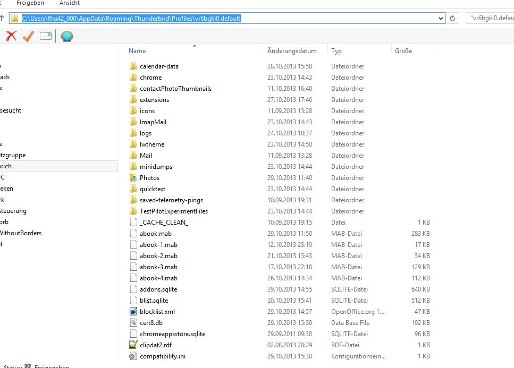This screenshot has width=514, height=368.
Task: Click the rename field toolbar icon
Action: tap(46, 36)
